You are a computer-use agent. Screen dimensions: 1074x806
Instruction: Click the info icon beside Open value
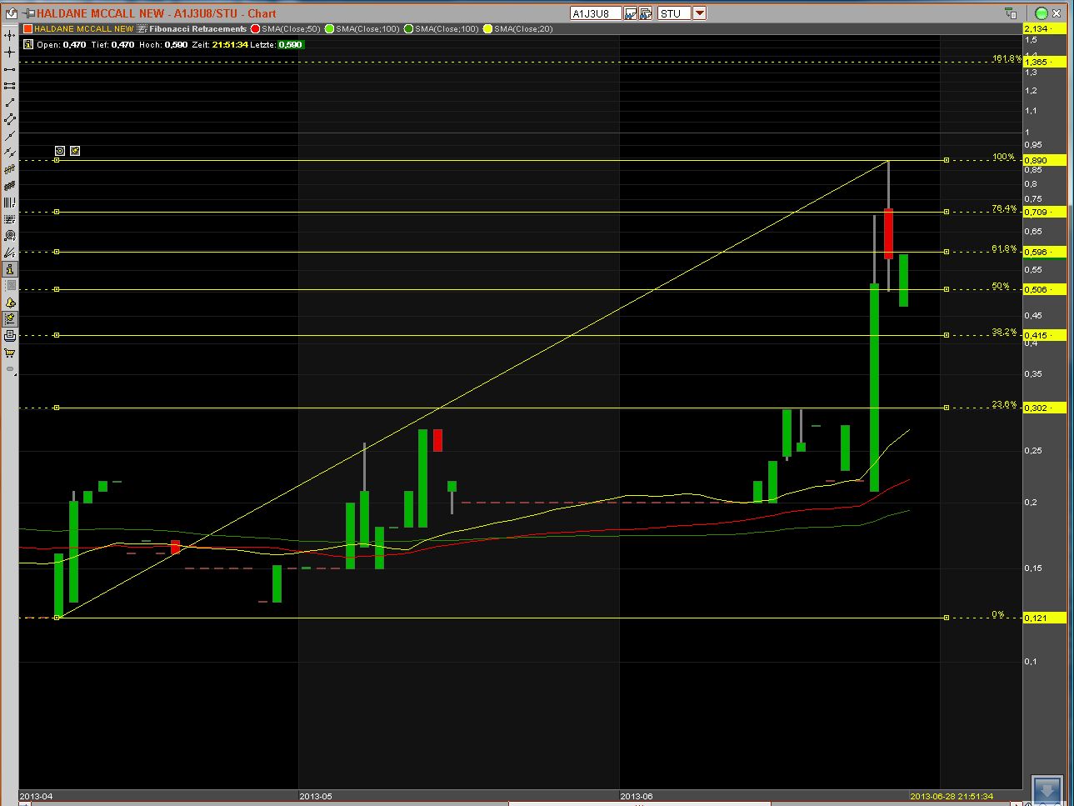[27, 45]
